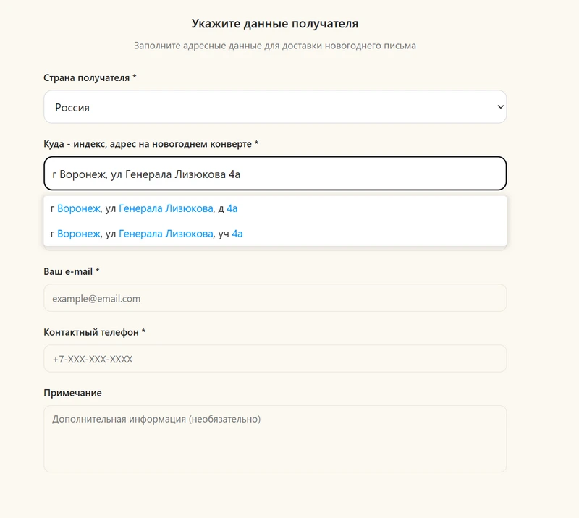
Task: Click 'Воронеж' link in the second suggestion
Action: click(78, 233)
